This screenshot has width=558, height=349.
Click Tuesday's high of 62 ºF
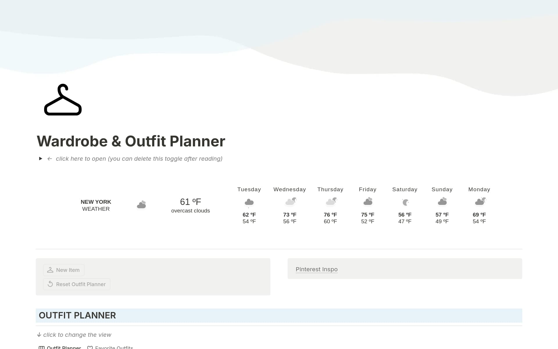point(249,215)
